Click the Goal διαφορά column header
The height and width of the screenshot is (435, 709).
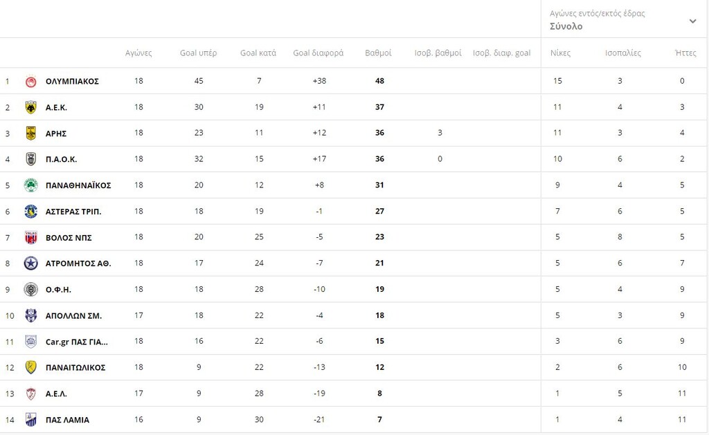click(318, 53)
